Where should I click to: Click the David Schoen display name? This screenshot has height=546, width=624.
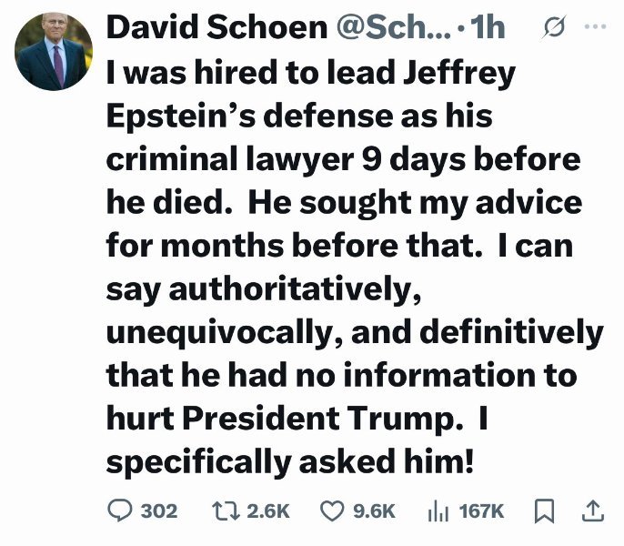pos(216,27)
